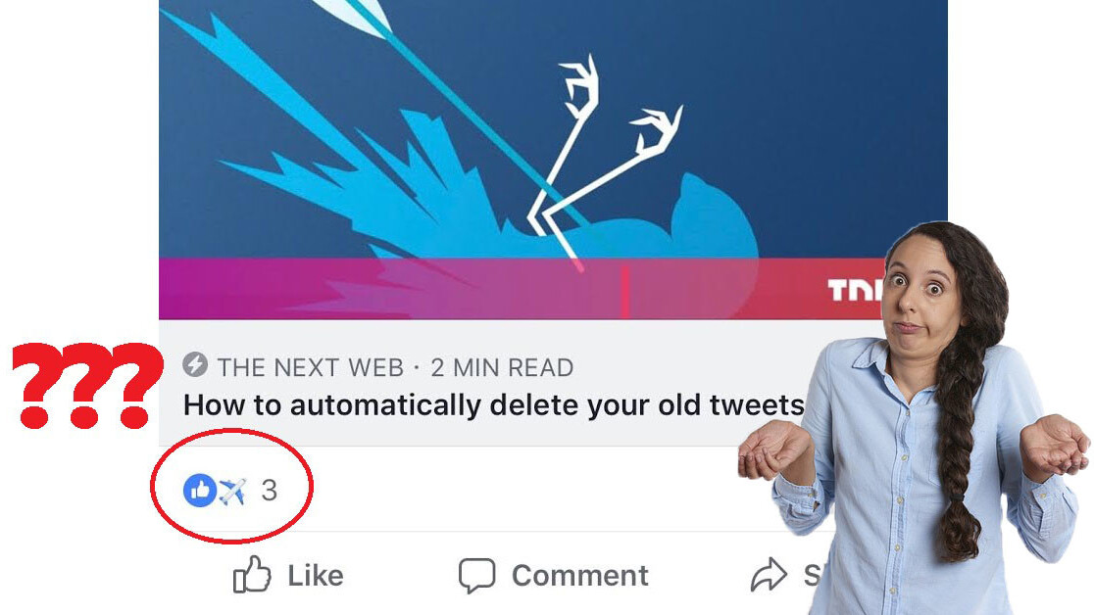The height and width of the screenshot is (615, 1094).
Task: Click the airplane reaction emoji
Action: pos(232,491)
